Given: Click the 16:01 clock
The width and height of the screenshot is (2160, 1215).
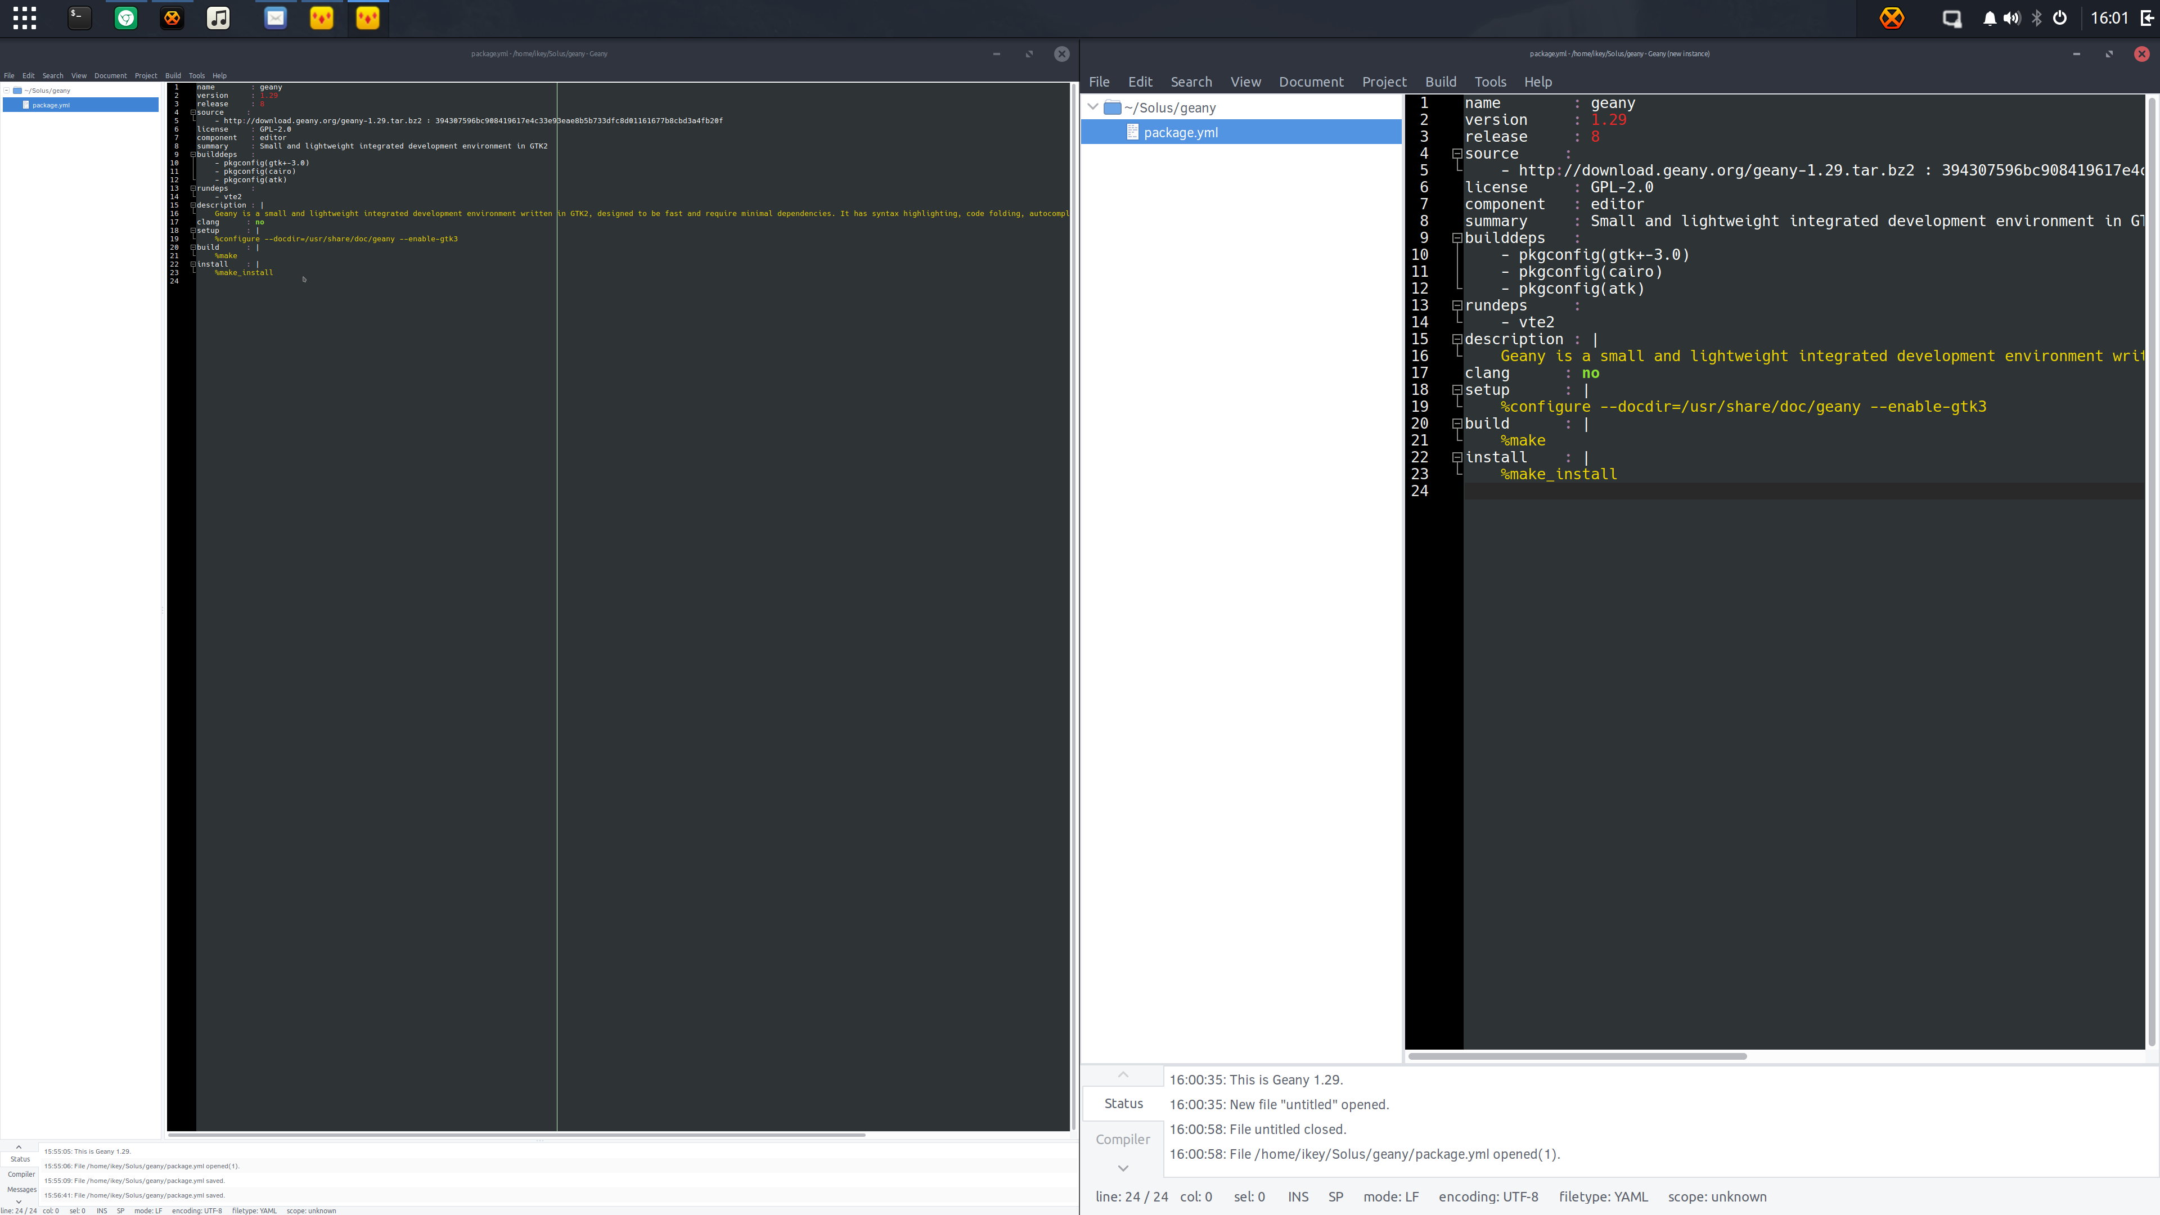Looking at the screenshot, I should point(2109,17).
